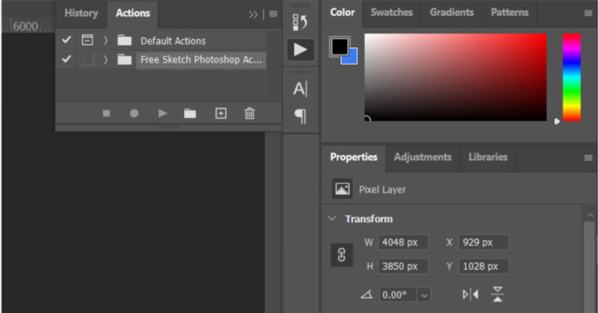Screen dimensions: 598x313
Task: Open the rotation angle dropdown
Action: [424, 295]
